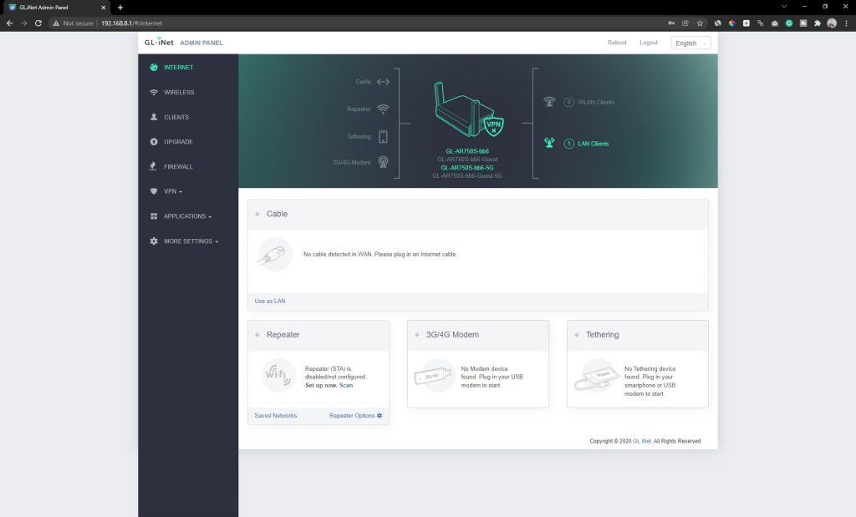Click the Firewall icon in sidebar
856x517 pixels.
[154, 166]
